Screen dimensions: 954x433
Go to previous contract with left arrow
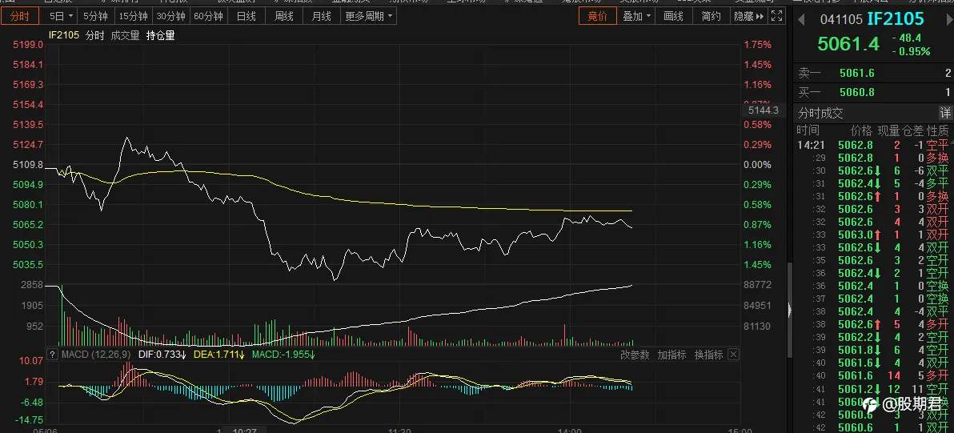pos(801,20)
